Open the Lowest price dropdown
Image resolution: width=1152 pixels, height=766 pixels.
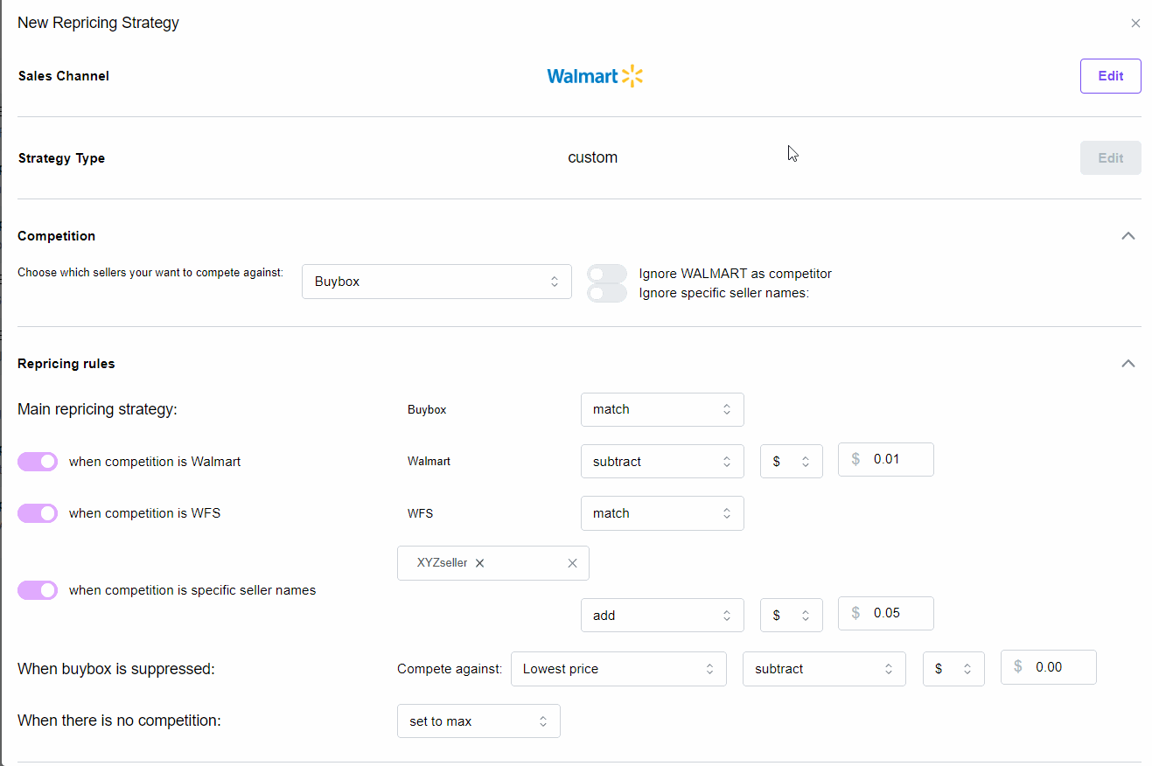618,669
